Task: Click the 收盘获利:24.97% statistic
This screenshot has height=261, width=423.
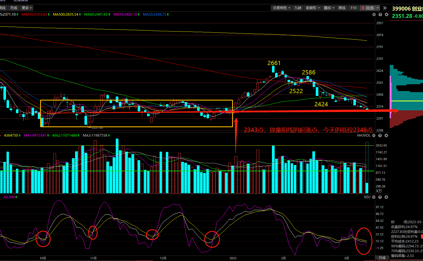Action: pos(404,227)
